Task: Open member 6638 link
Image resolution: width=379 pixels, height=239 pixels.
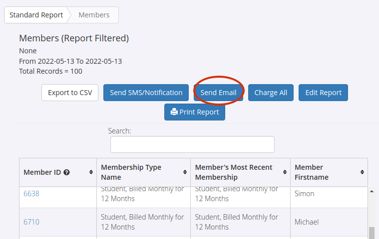Action: click(31, 194)
